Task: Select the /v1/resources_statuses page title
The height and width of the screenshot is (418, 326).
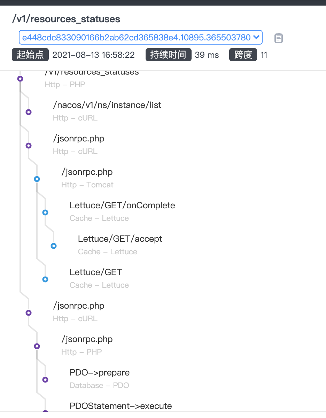Action: click(66, 19)
